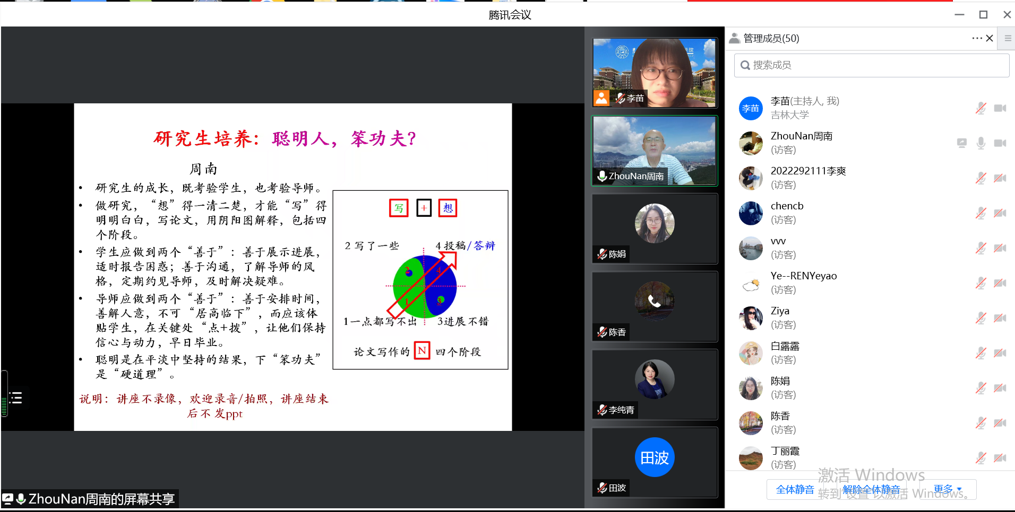Viewport: 1015px width, 512px height.
Task: Click the 搜索成员 search field
Action: click(872, 65)
